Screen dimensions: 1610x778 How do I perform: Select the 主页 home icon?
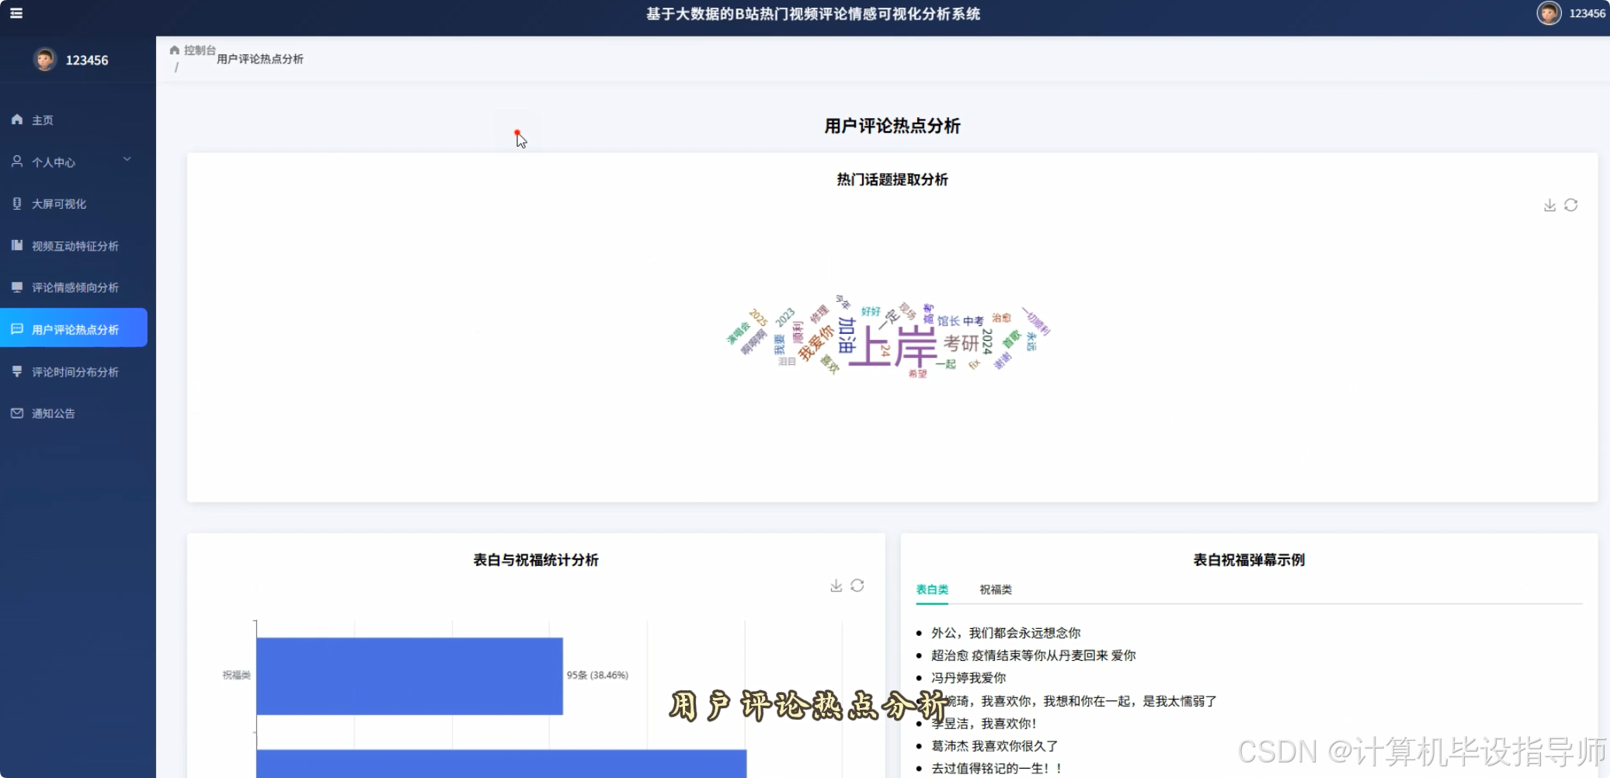(17, 119)
